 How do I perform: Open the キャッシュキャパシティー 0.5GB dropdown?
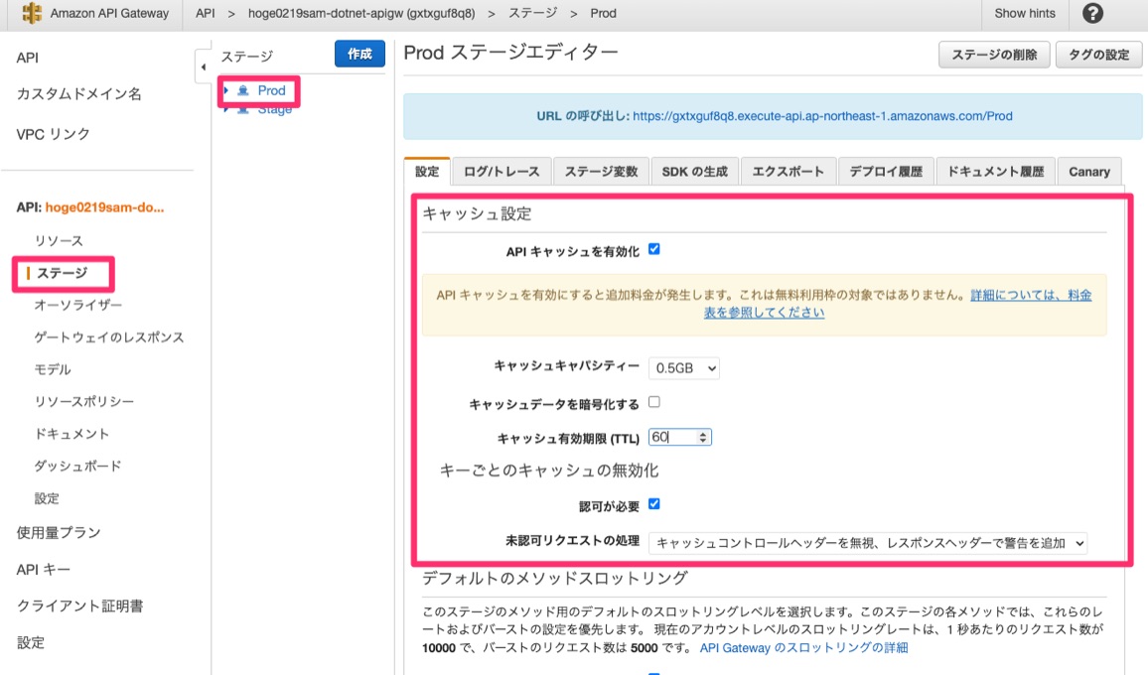[x=683, y=368]
